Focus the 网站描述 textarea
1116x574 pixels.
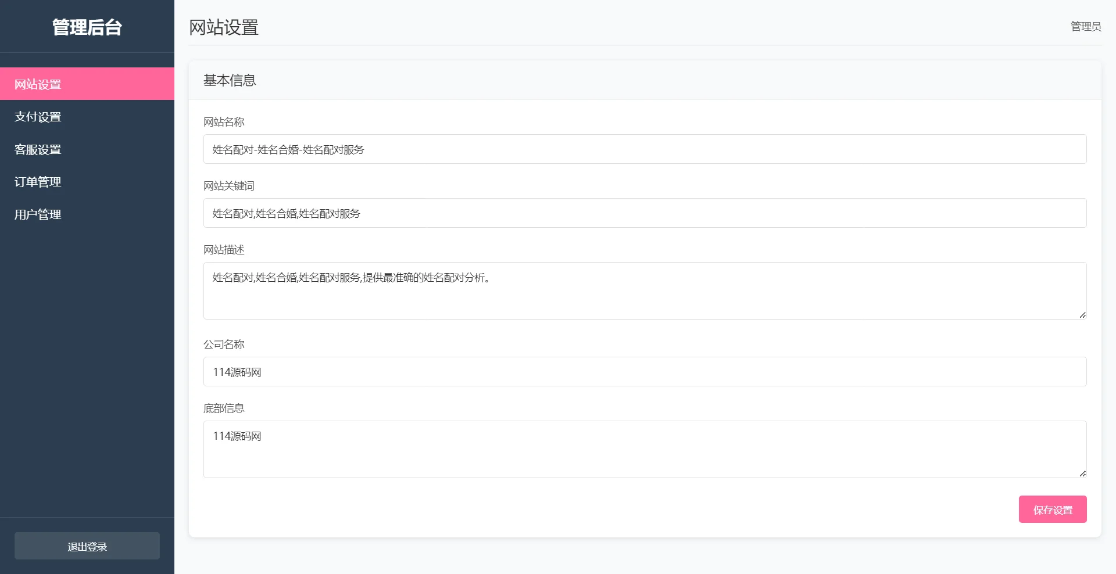[645, 291]
